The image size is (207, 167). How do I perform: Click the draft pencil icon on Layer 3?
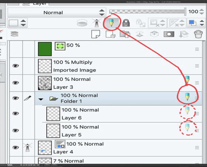pyautogui.click(x=187, y=79)
